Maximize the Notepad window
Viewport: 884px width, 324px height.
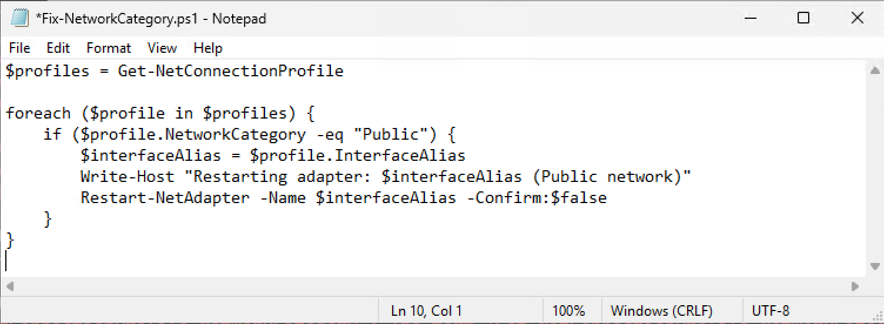[803, 18]
